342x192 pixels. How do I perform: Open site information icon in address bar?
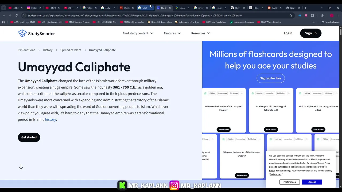(24, 15)
